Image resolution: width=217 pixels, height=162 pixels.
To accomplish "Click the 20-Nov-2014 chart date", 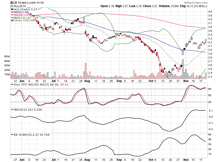I will point(18,6).
